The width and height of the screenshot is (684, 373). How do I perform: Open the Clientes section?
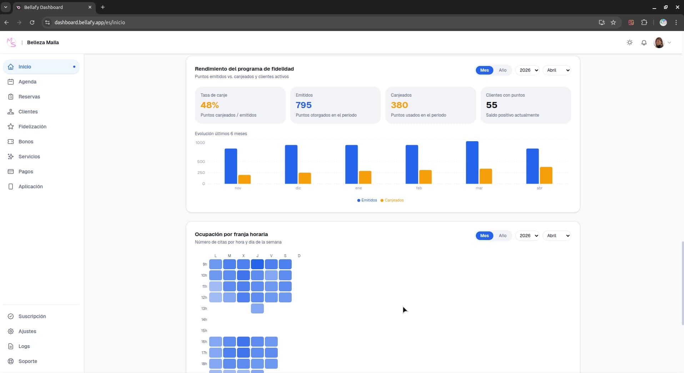click(28, 112)
